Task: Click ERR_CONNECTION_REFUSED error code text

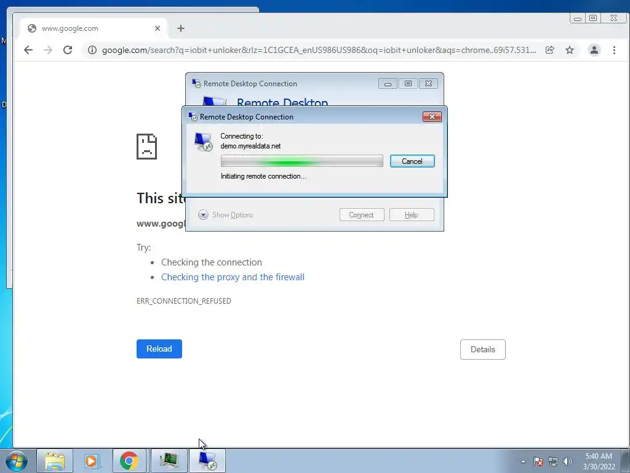Action: coord(183,301)
